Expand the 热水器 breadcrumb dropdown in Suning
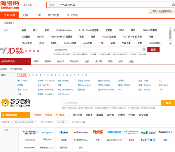175x152 pixels. [62, 122]
